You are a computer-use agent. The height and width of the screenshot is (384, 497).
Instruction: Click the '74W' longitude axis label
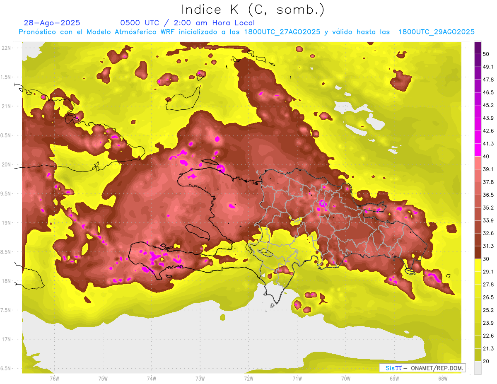[x=152, y=378]
